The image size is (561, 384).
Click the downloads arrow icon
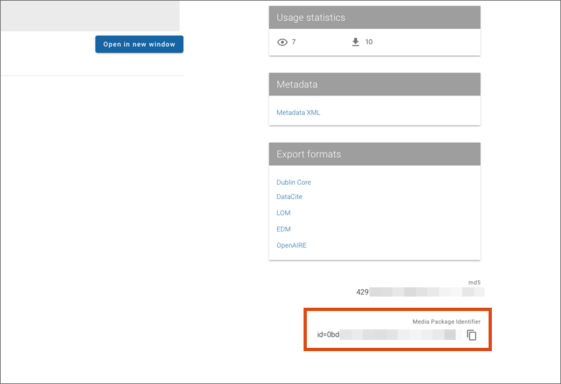356,42
